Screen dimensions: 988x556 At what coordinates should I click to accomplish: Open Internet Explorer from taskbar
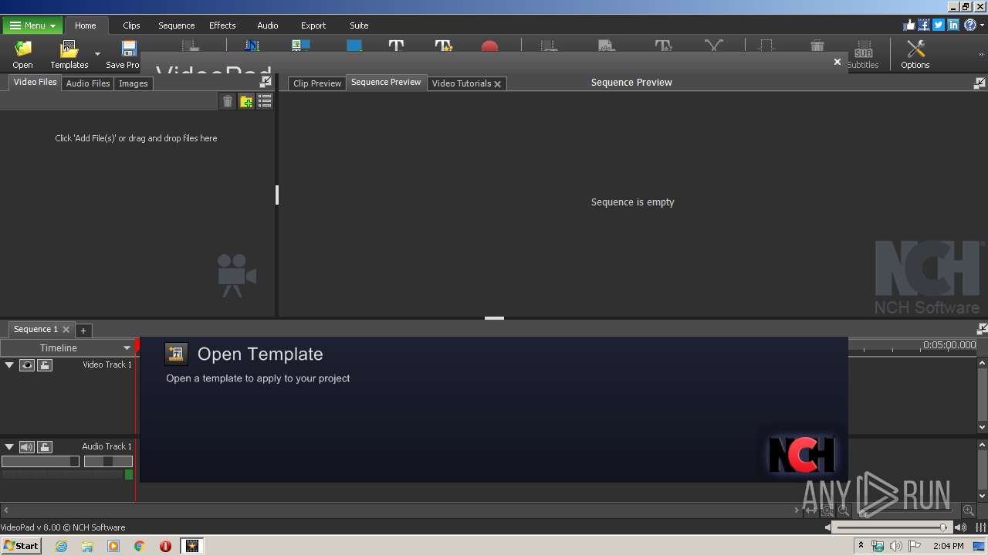(x=61, y=546)
